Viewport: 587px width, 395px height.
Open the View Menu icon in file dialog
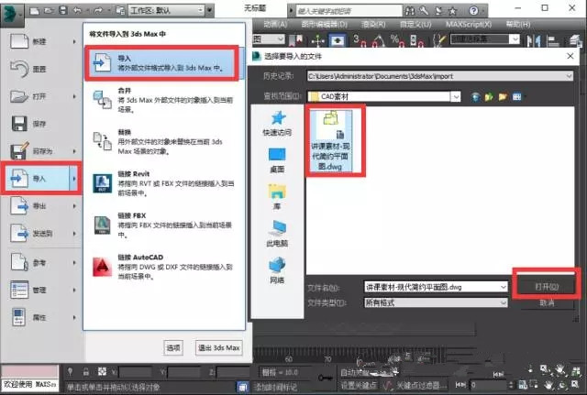tap(517, 97)
